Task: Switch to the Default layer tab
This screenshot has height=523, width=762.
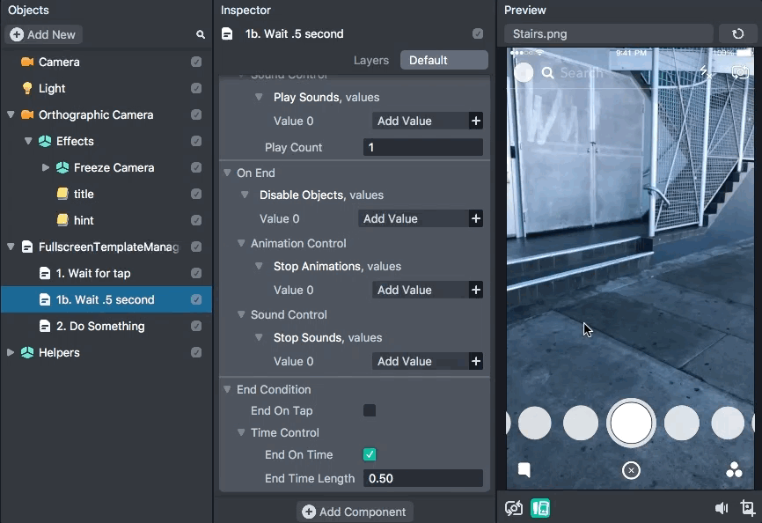Action: [x=443, y=61]
